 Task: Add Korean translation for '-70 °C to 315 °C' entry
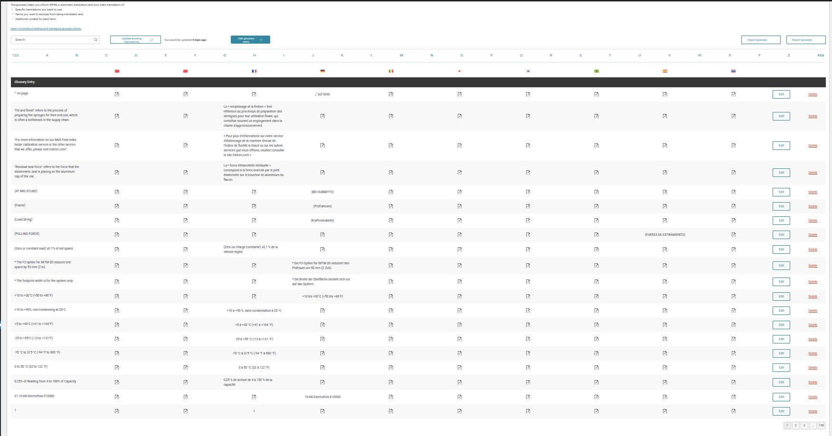[x=528, y=353]
